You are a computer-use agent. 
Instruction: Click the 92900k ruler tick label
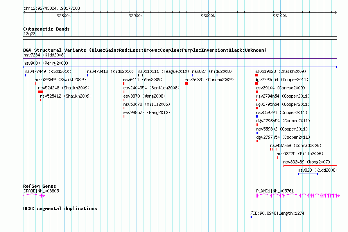point(136,16)
